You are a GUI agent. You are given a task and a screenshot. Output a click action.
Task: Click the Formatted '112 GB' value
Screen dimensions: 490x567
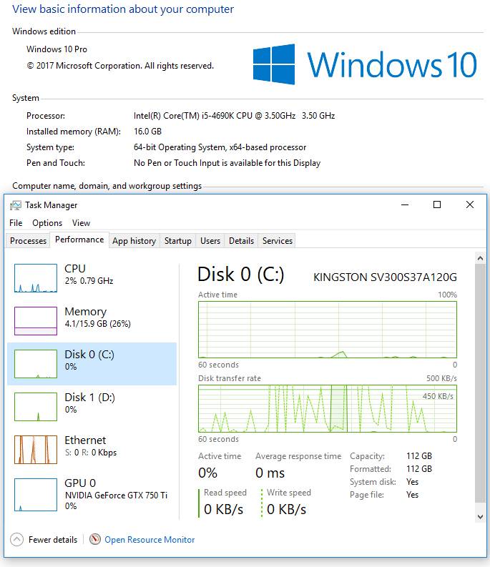point(419,469)
